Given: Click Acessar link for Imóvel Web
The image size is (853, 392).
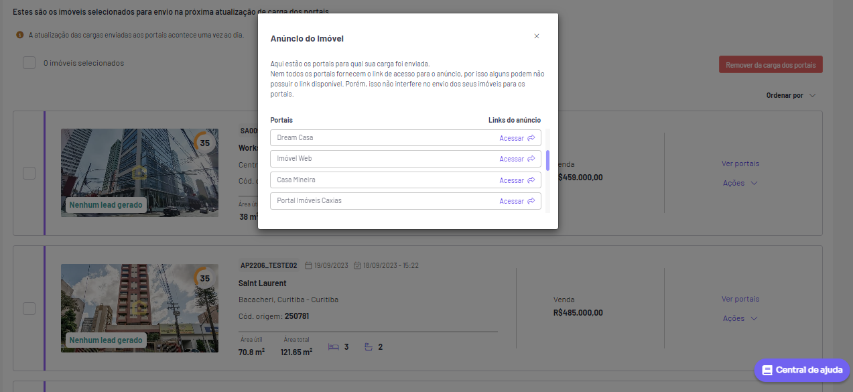Looking at the screenshot, I should (x=511, y=159).
